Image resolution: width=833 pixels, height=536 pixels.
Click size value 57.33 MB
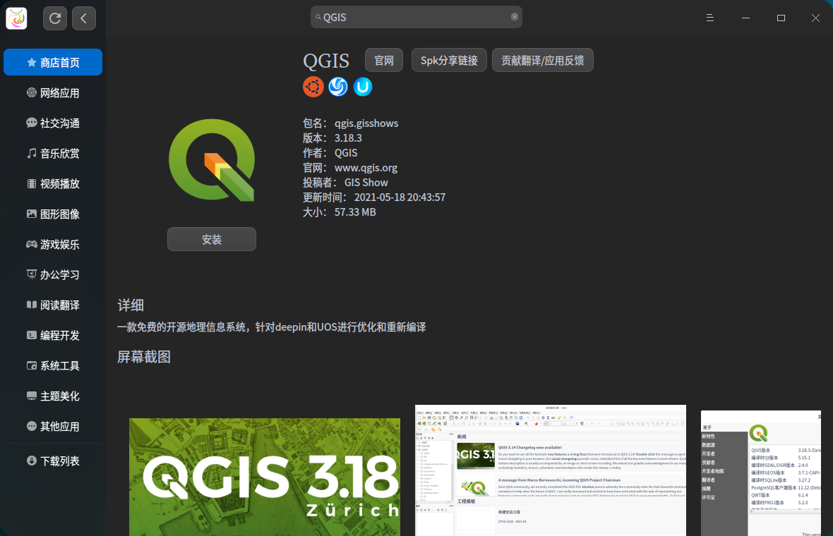(355, 212)
